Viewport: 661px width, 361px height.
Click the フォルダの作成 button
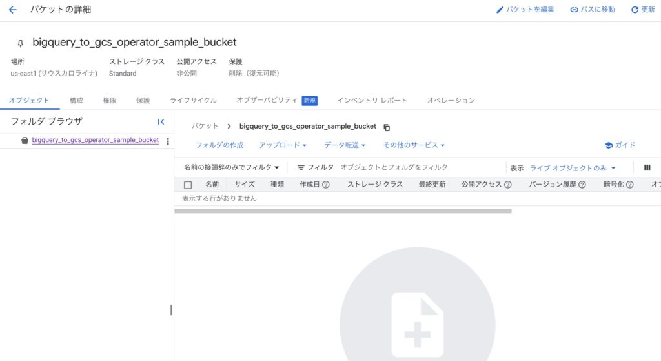[219, 145]
